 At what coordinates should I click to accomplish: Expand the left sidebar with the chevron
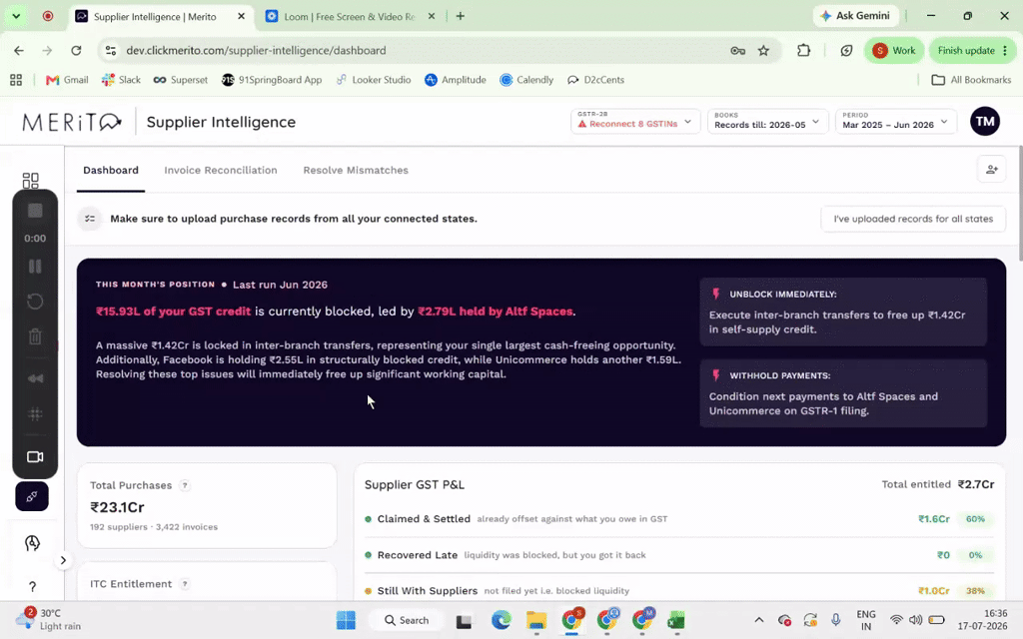click(x=63, y=560)
